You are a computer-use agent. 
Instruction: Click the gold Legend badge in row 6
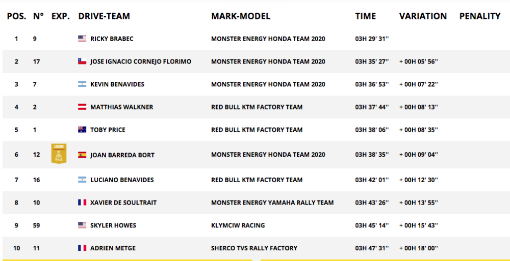tap(59, 154)
